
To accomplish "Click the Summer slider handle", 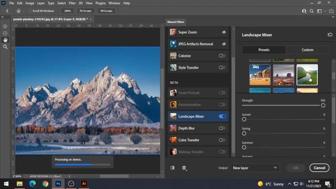I will click(x=244, y=148).
